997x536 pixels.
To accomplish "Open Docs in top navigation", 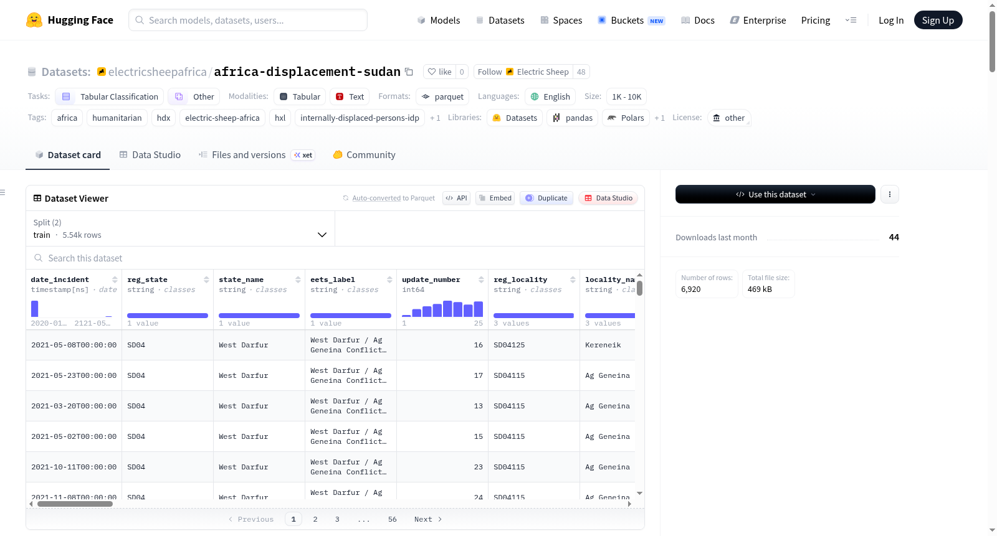I will (x=698, y=20).
